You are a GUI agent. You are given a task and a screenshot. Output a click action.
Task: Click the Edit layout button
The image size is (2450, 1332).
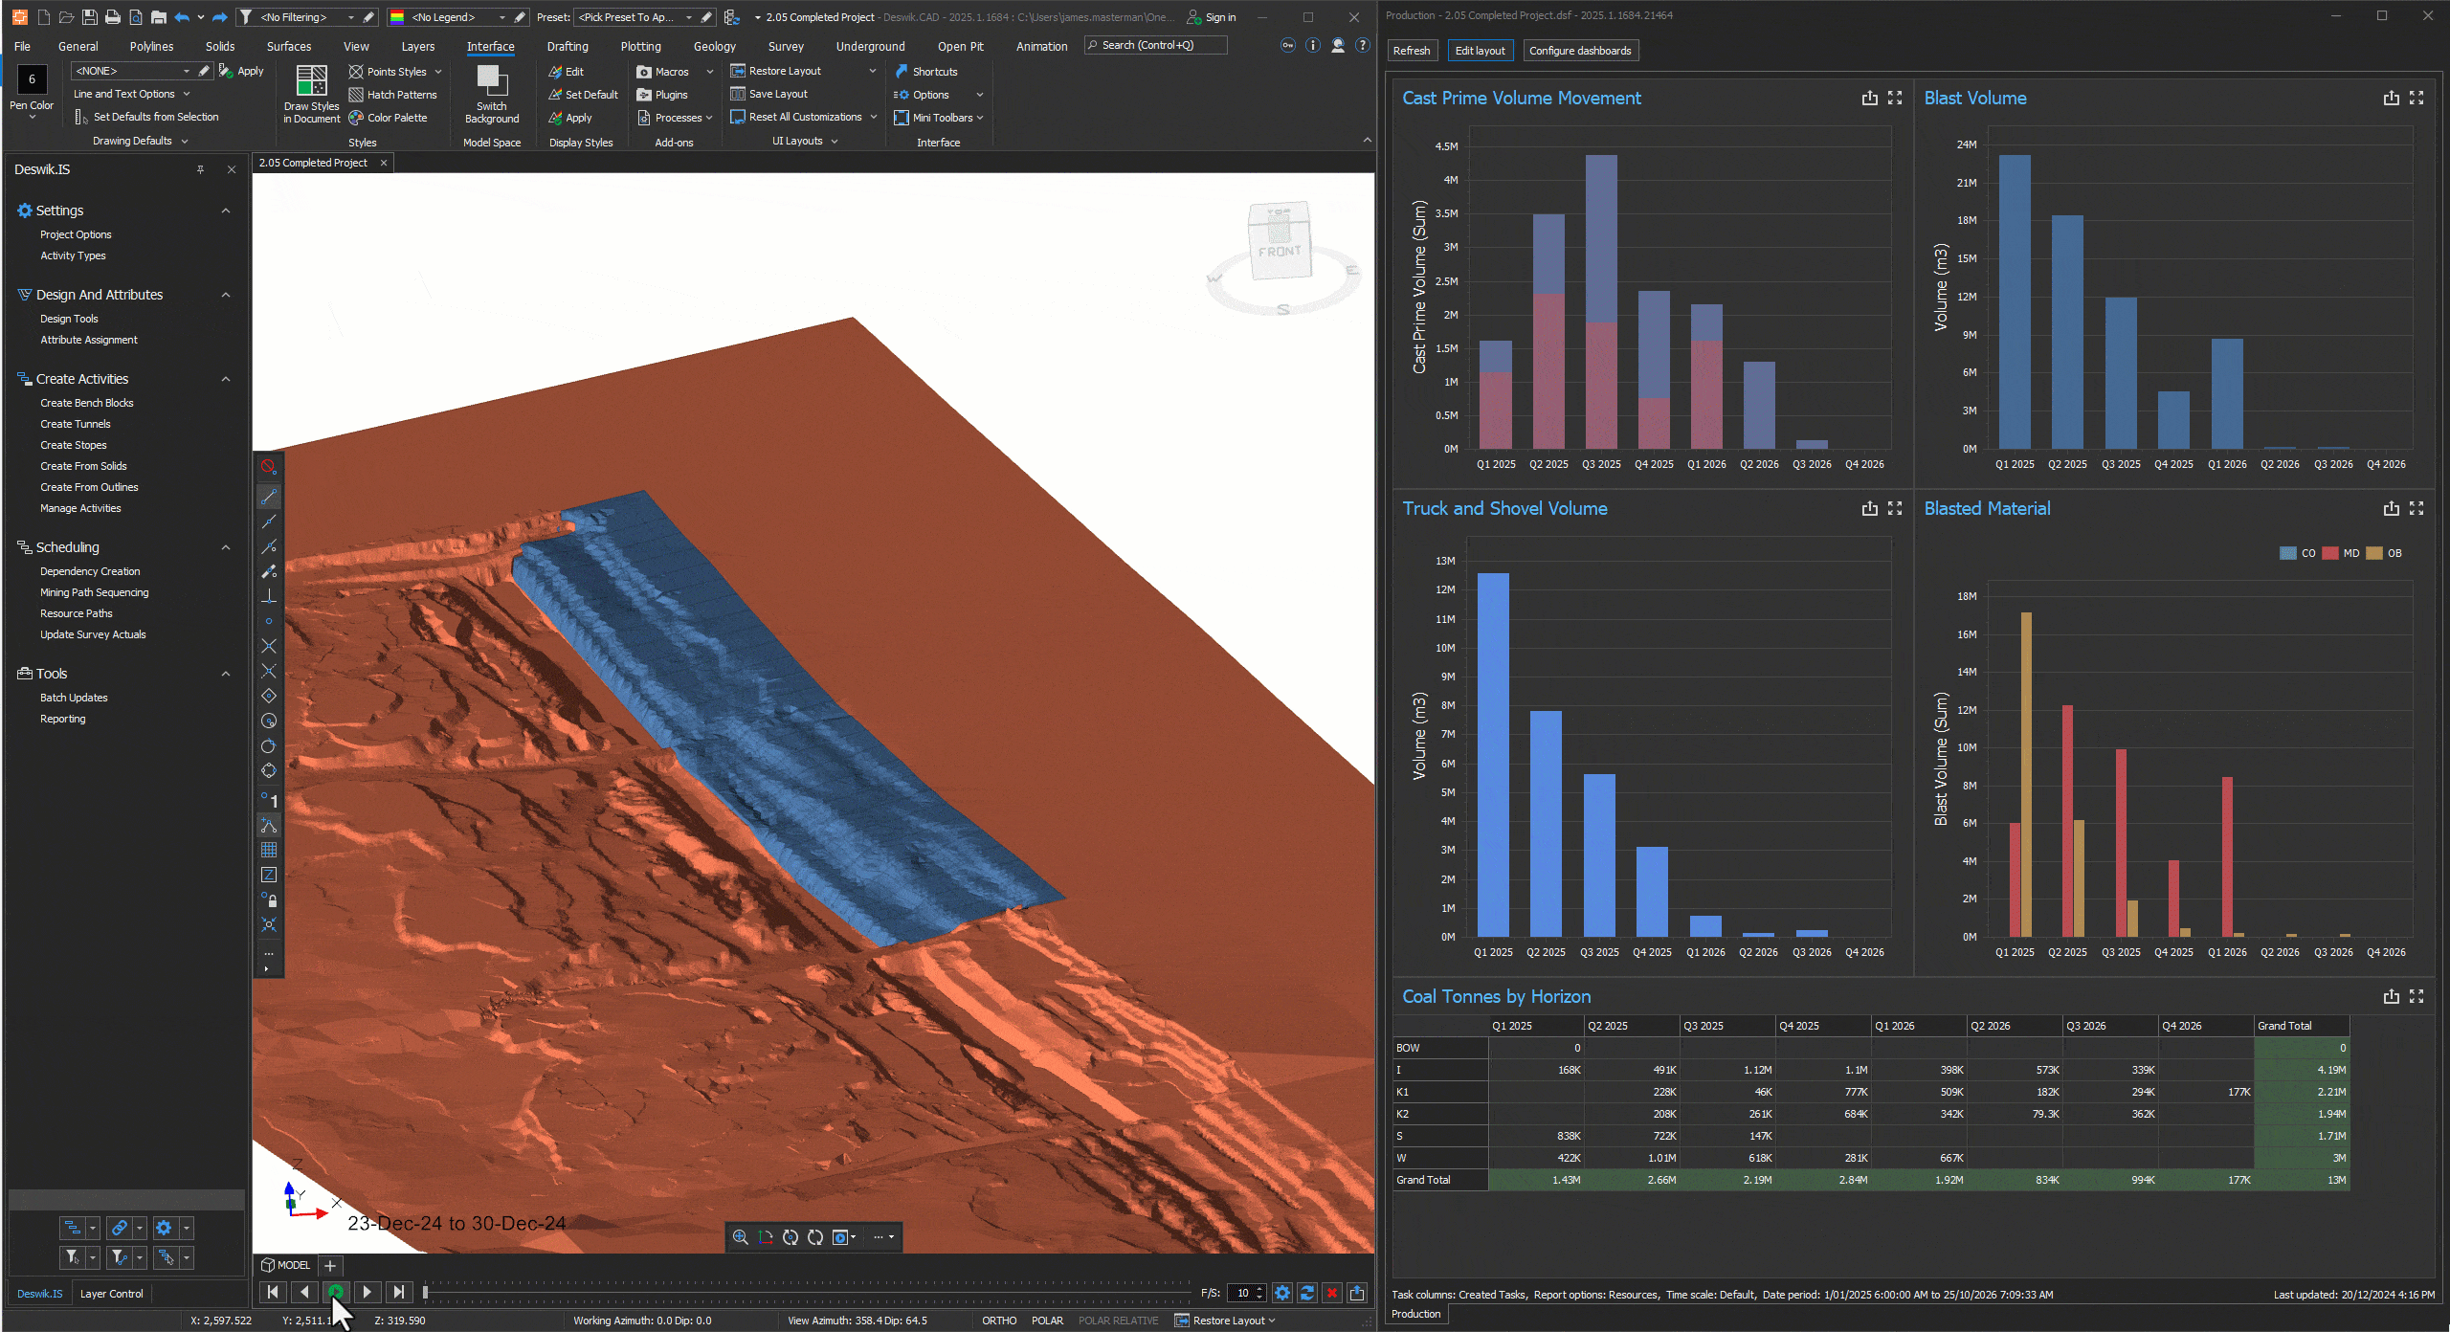(1480, 51)
